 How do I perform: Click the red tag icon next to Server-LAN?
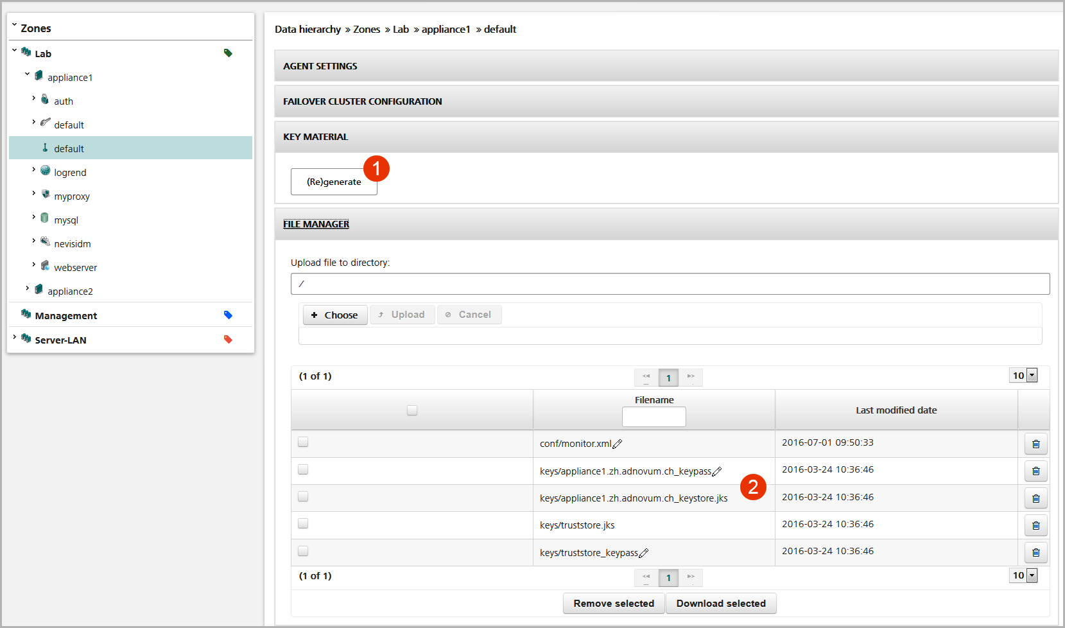228,339
